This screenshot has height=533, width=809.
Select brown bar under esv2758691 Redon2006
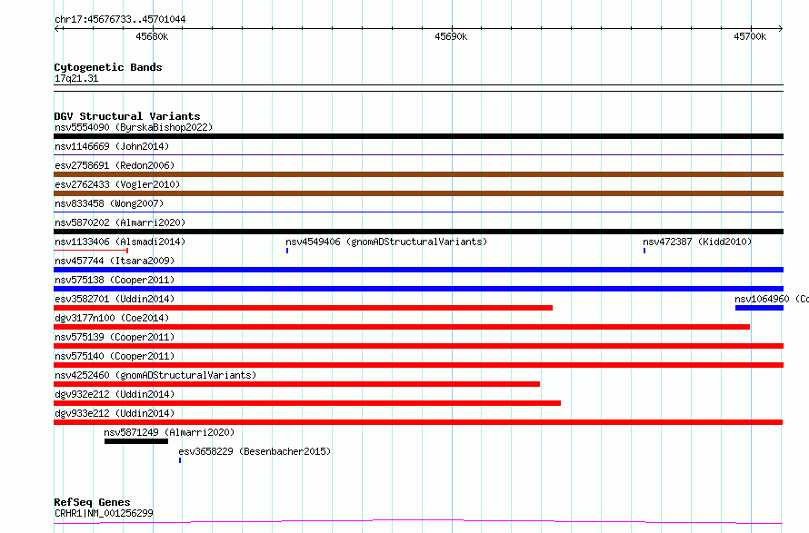click(x=418, y=174)
